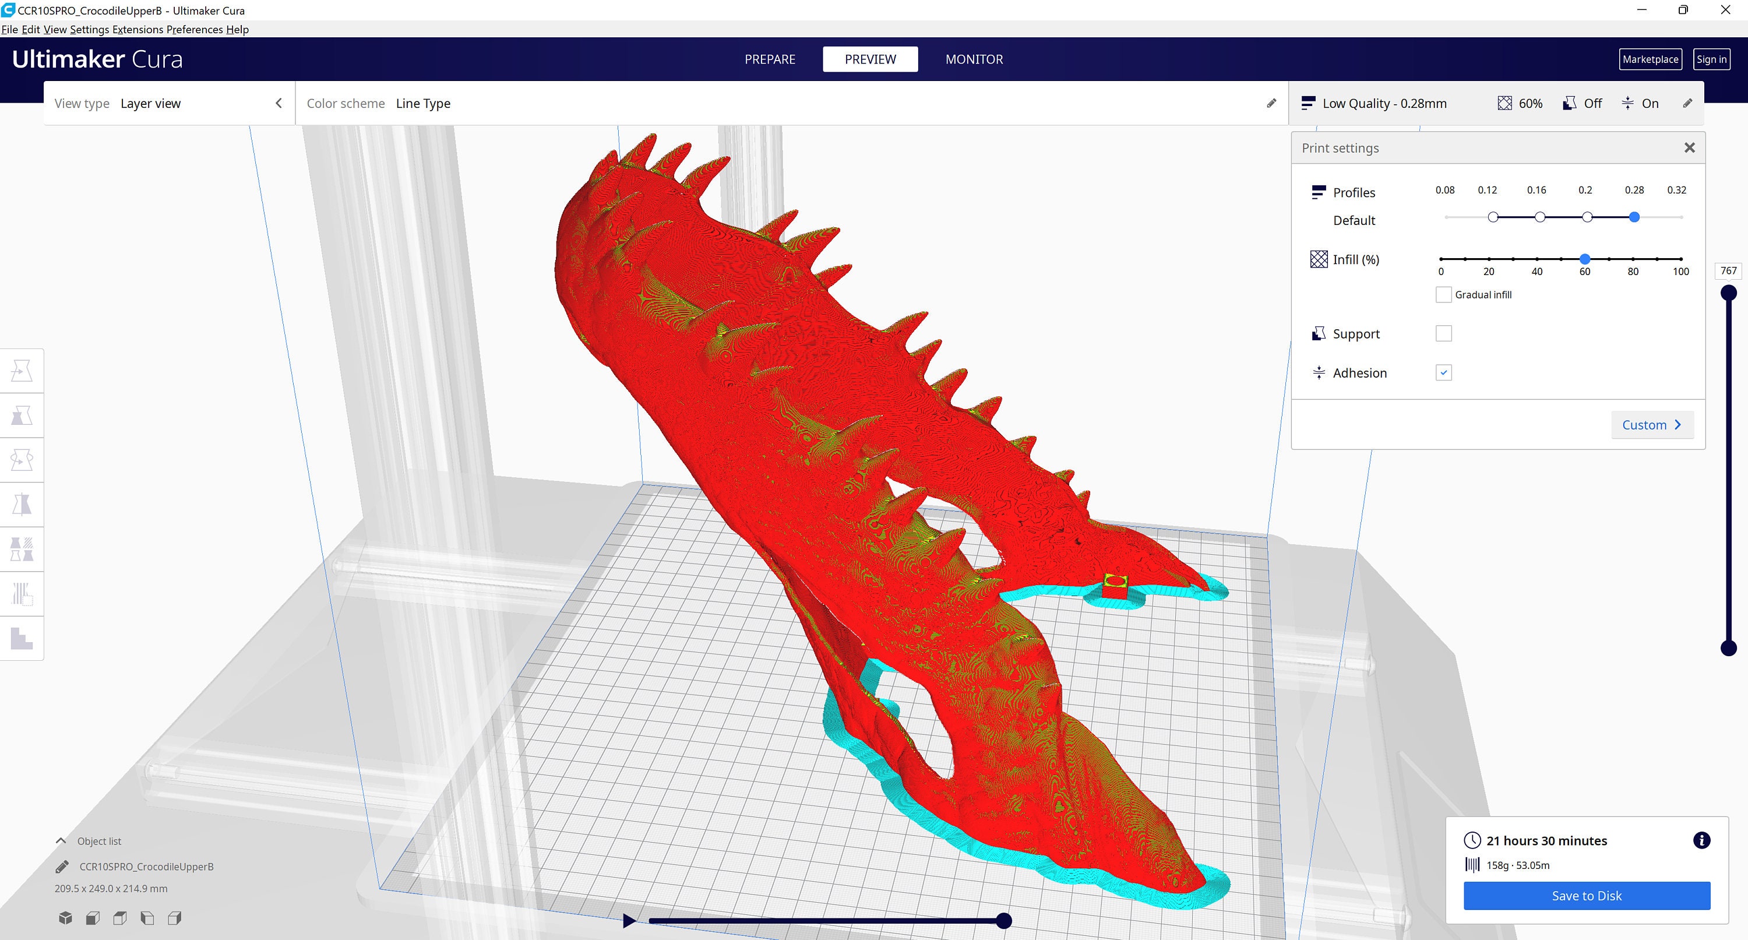Collapse the View type panel arrow

click(x=278, y=103)
